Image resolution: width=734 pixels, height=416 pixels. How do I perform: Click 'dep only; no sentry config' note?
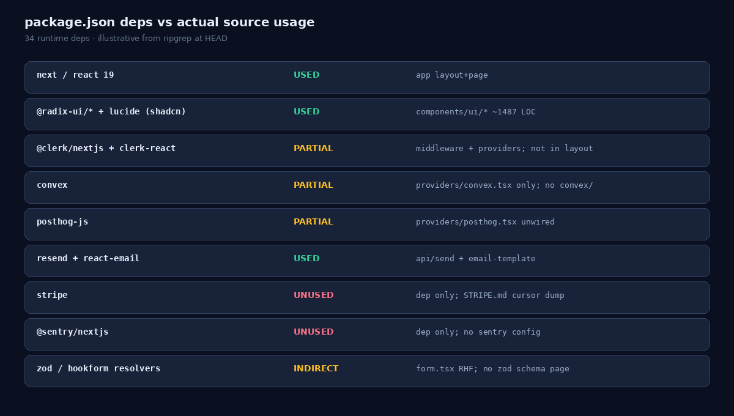[x=478, y=332]
